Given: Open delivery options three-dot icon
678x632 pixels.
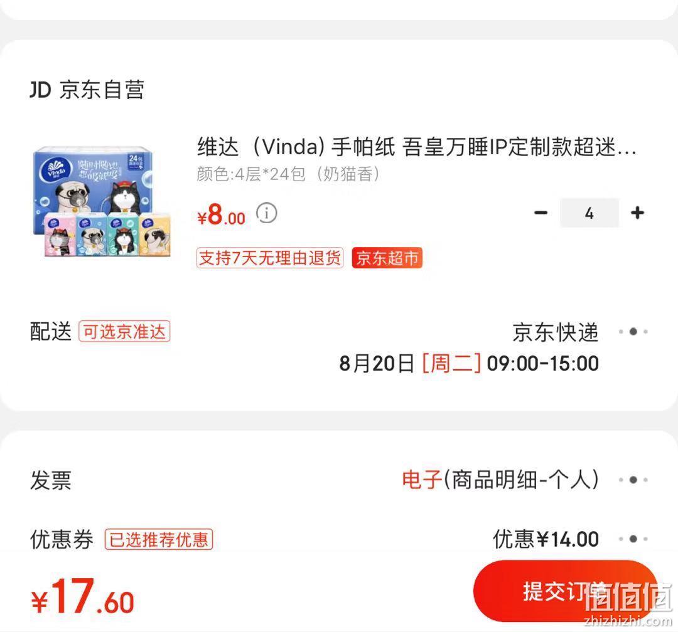Looking at the screenshot, I should click(633, 332).
